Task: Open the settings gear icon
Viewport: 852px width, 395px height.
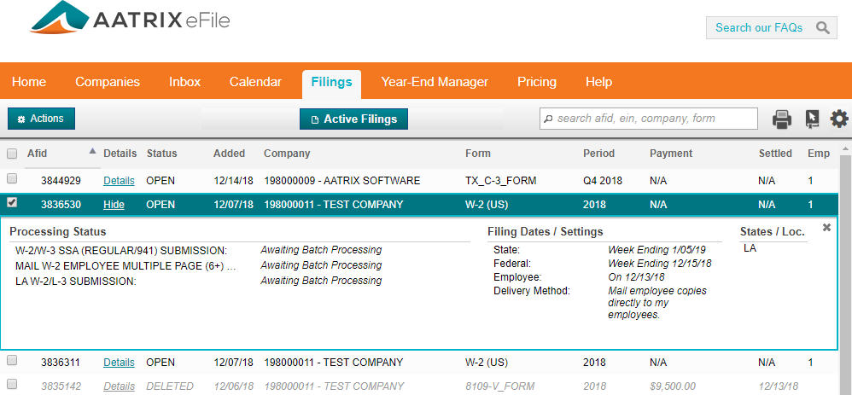Action: pyautogui.click(x=839, y=119)
